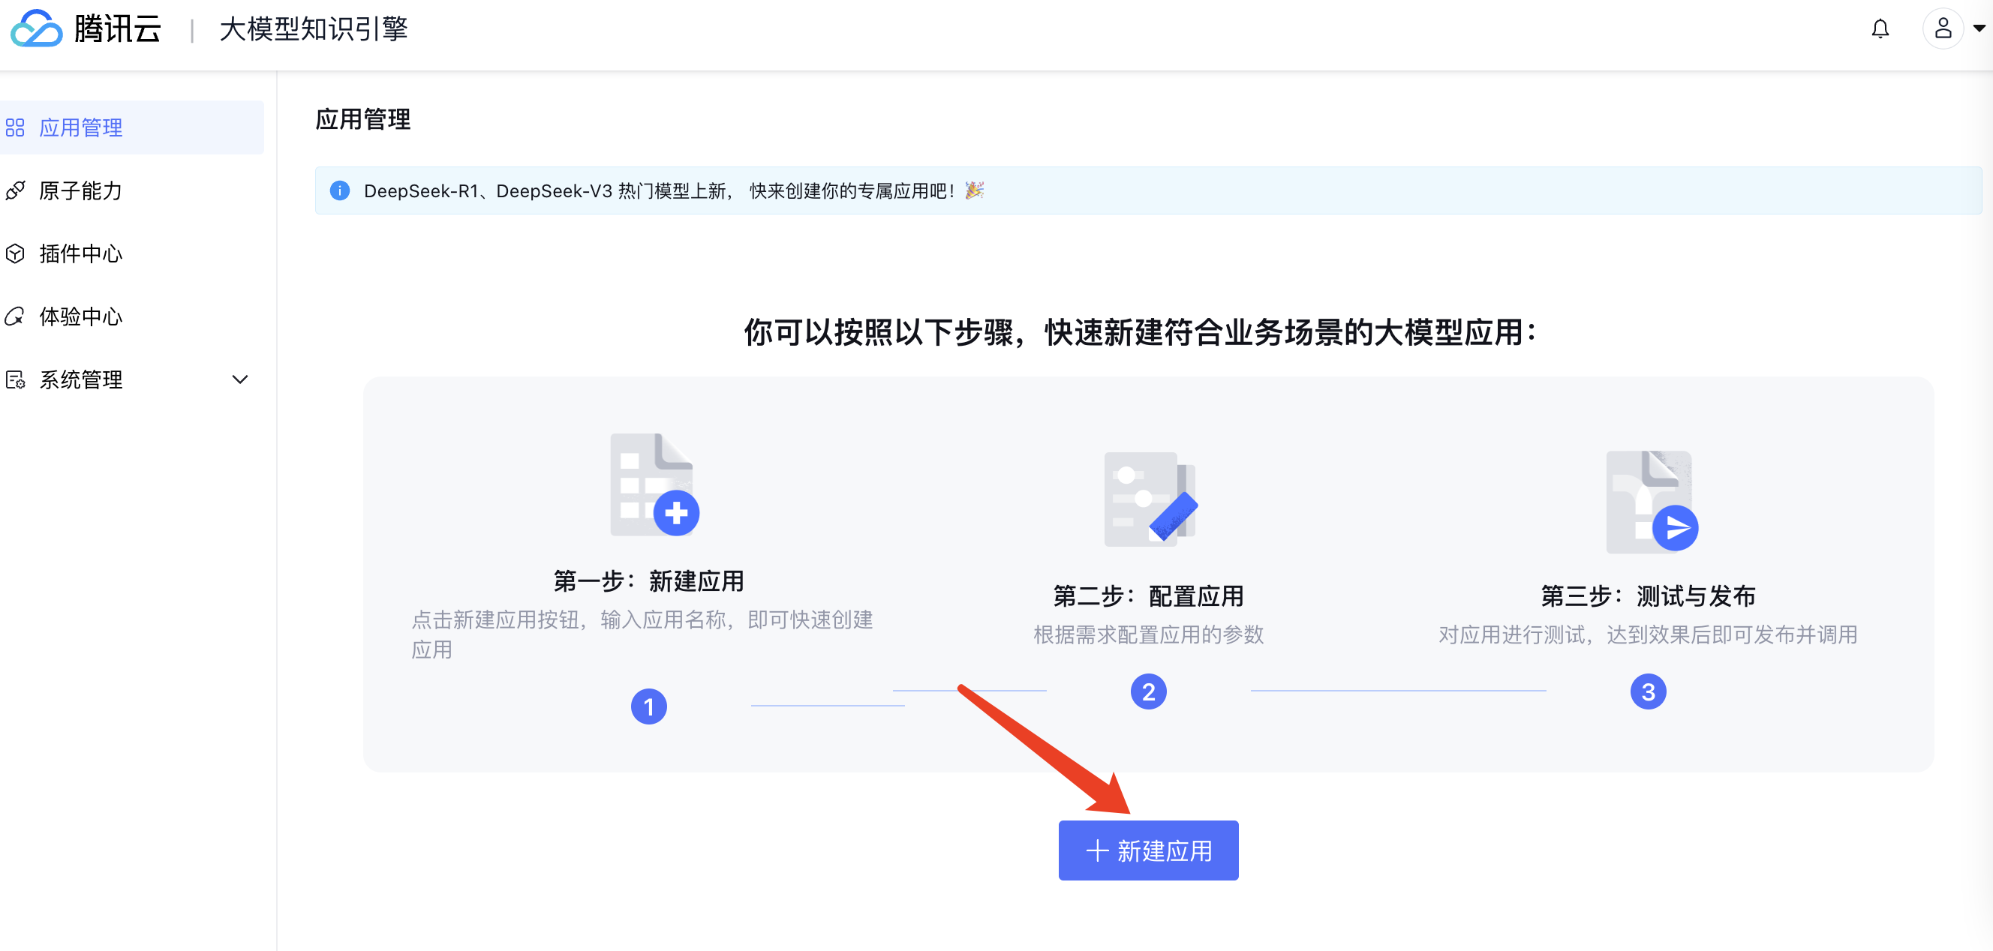Click the 系统管理 settings icon
This screenshot has height=951, width=1993.
click(x=15, y=379)
